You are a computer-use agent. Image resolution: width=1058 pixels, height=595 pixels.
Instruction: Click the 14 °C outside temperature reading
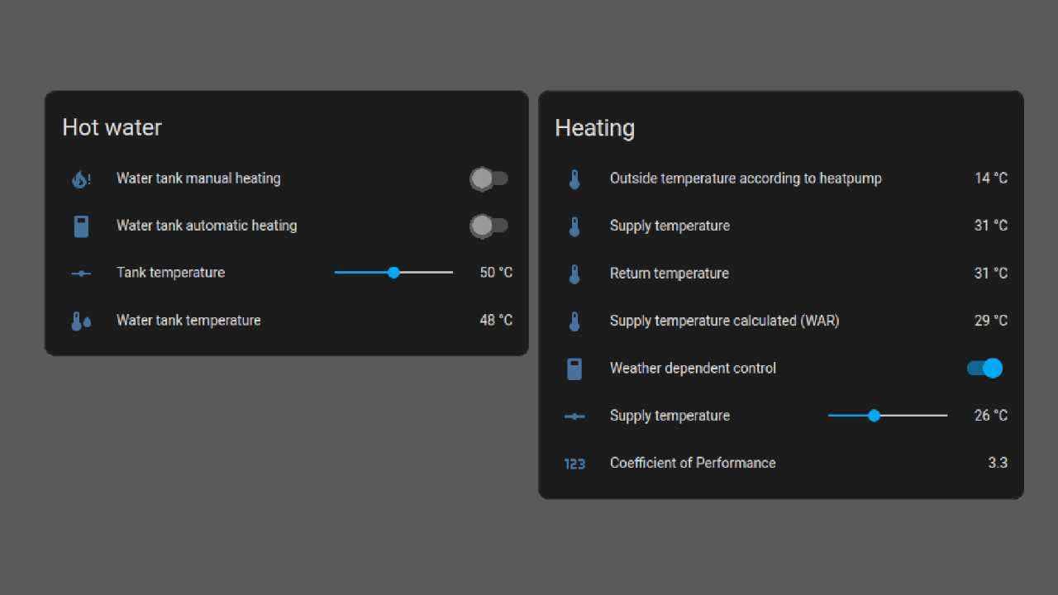pos(989,178)
